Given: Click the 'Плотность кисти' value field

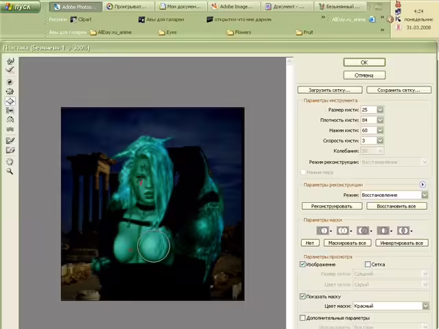Looking at the screenshot, I should click(369, 120).
